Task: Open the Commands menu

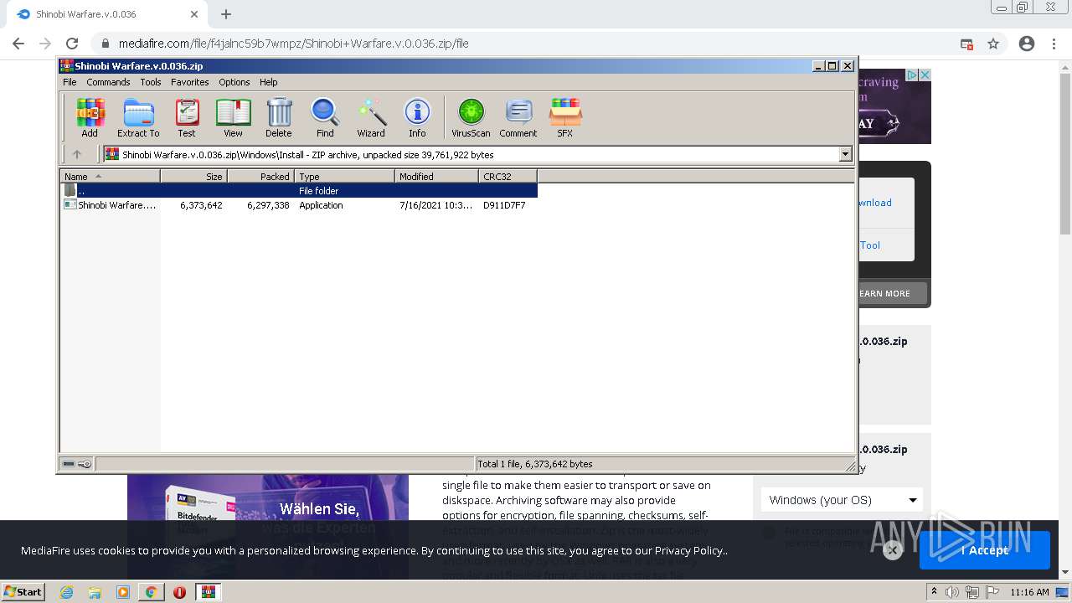Action: coord(108,82)
